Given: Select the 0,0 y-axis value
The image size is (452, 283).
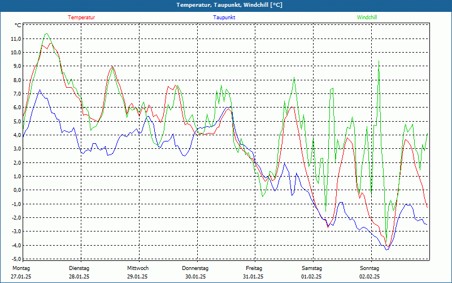Looking at the screenshot, I should 16,190.
